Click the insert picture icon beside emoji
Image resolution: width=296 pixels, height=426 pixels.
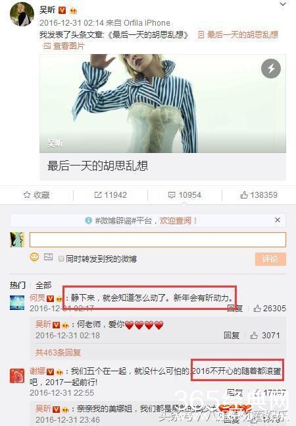[x=48, y=257]
